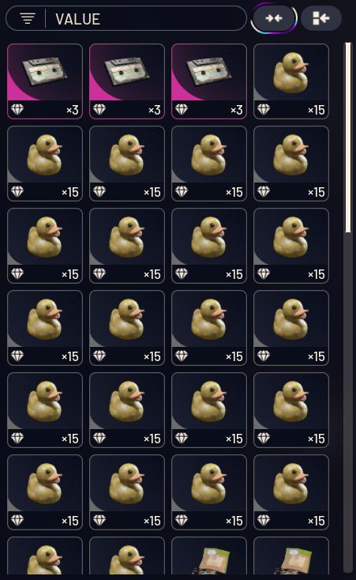Screen dimensions: 356x580
Task: Select the last duck in the sixth row
Action: (x=291, y=492)
